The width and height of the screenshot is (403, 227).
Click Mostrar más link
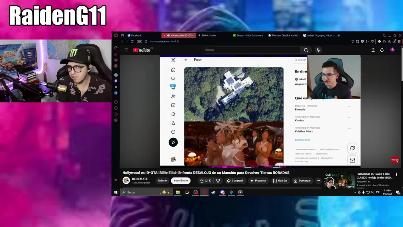click(x=303, y=140)
